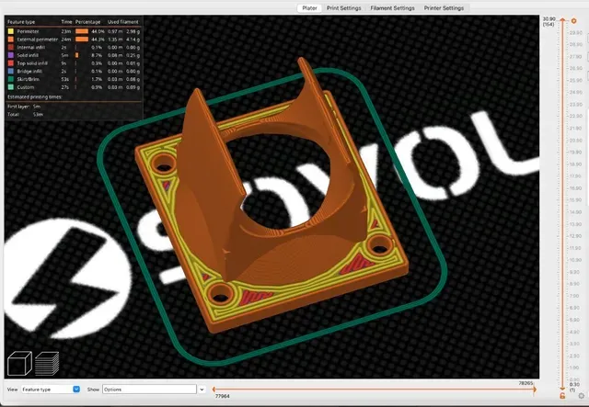589x407 pixels.
Task: Click the circular marker at top of the layer slider
Action: point(573,21)
